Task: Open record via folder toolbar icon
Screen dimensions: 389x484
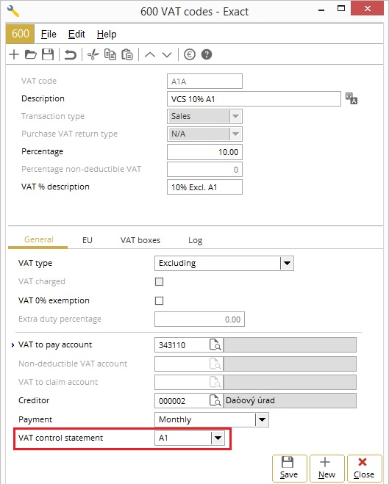Action: point(31,54)
